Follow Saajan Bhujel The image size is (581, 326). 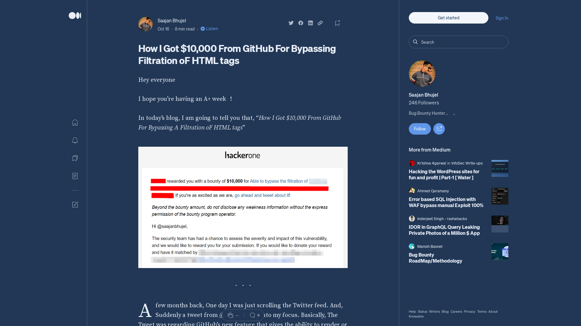(x=419, y=129)
